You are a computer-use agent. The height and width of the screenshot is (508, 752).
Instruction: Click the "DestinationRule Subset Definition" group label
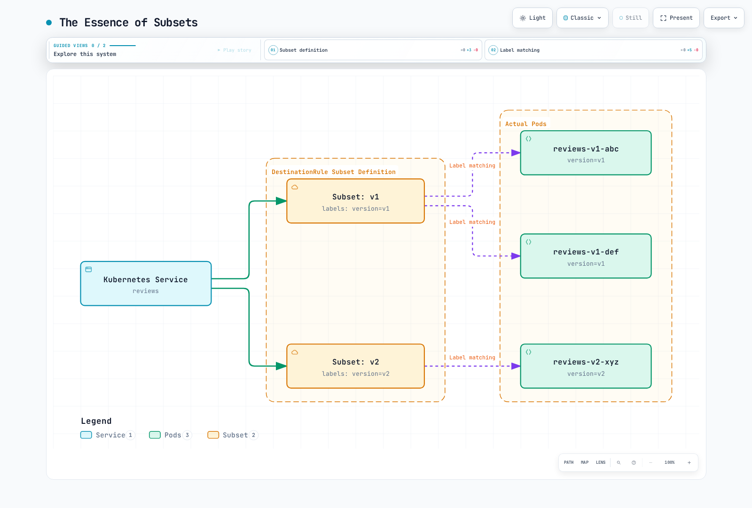click(x=334, y=172)
